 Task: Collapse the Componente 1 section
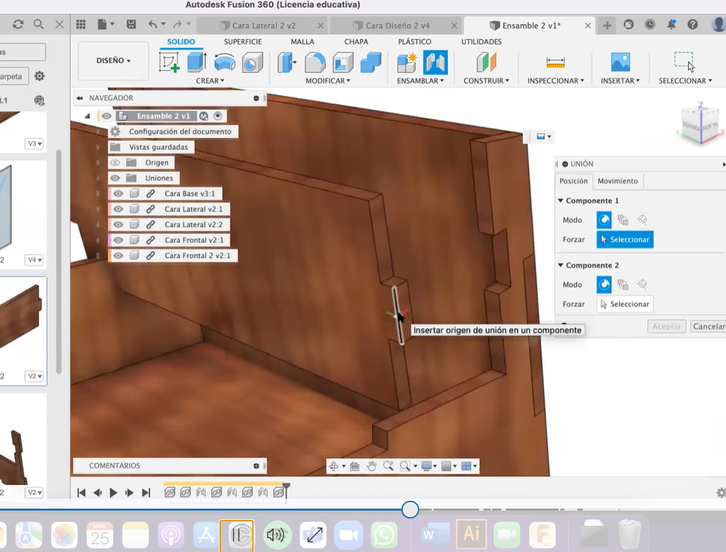pyautogui.click(x=561, y=200)
